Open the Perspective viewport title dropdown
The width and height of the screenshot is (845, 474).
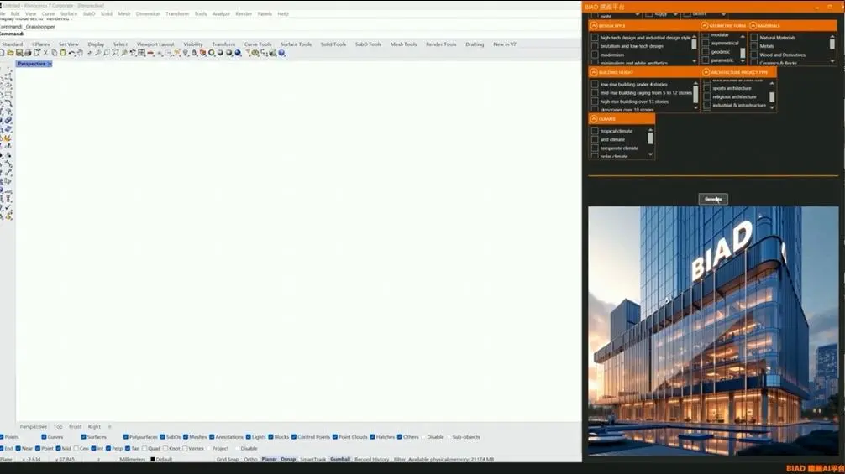point(50,64)
